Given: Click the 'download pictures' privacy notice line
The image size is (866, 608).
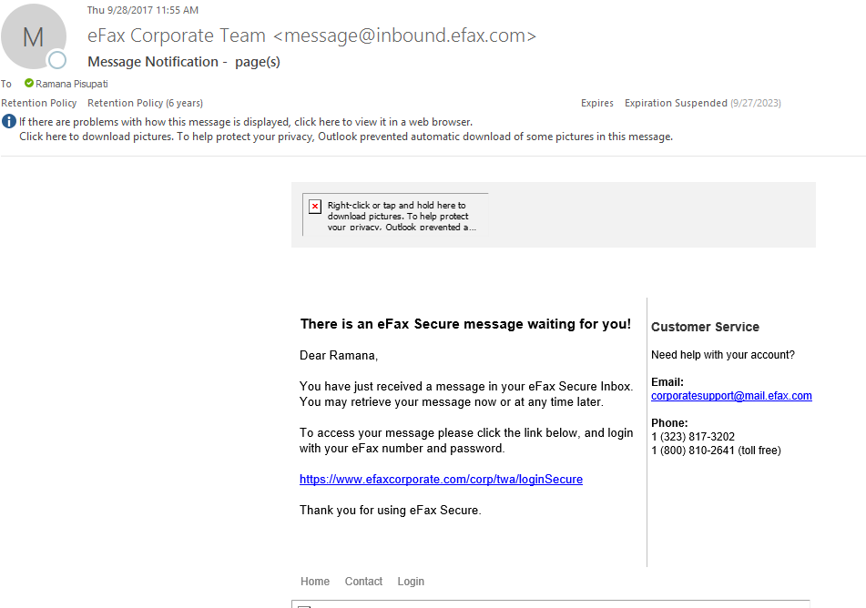Looking at the screenshot, I should click(346, 137).
